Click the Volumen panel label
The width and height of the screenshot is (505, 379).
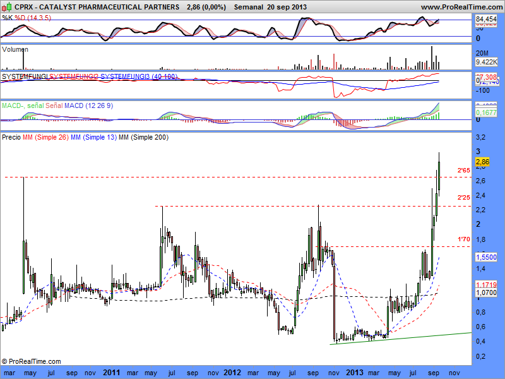(x=15, y=49)
